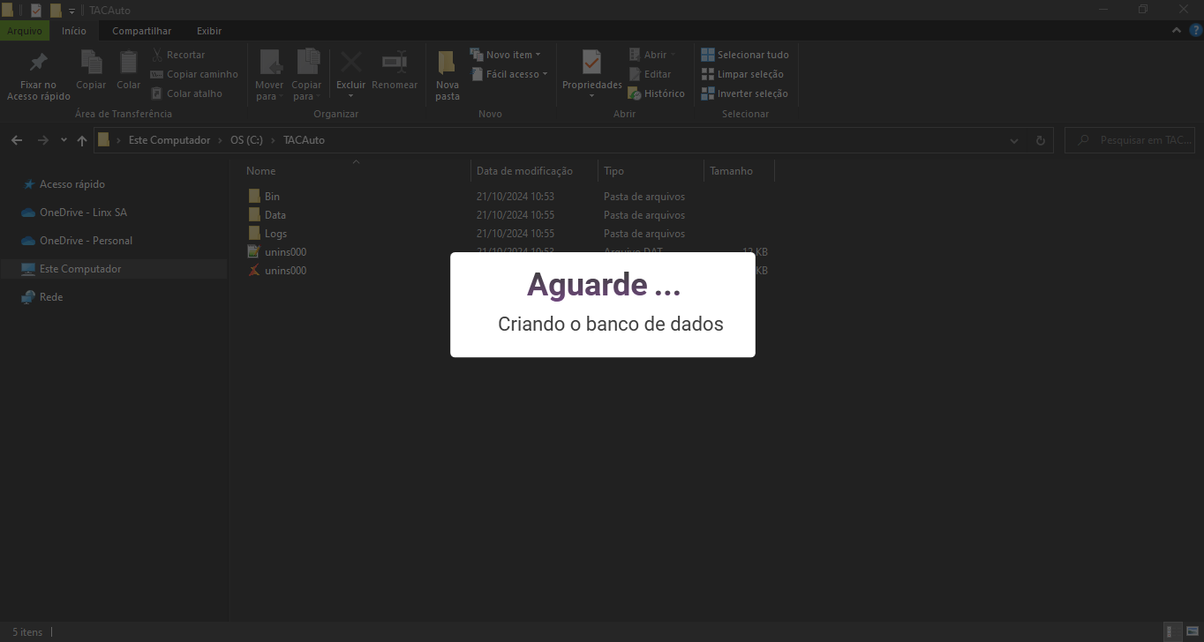
Task: Click the title bar new folder icon
Action: click(x=55, y=11)
